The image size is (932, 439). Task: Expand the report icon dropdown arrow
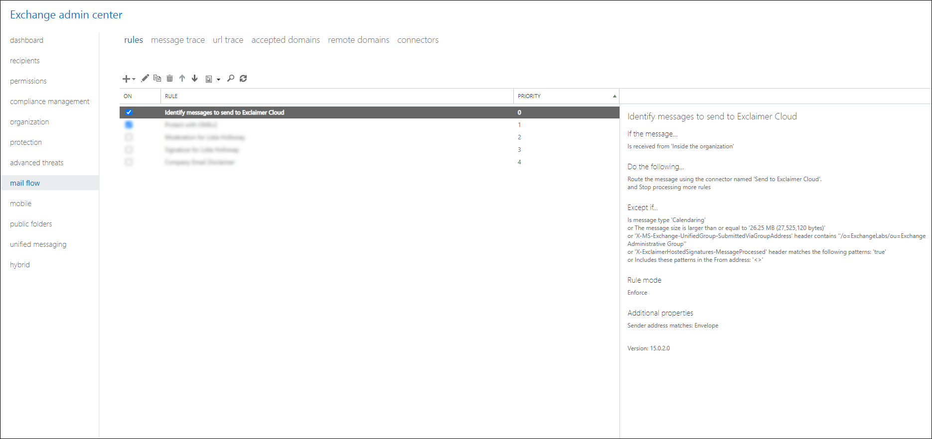[x=218, y=79]
